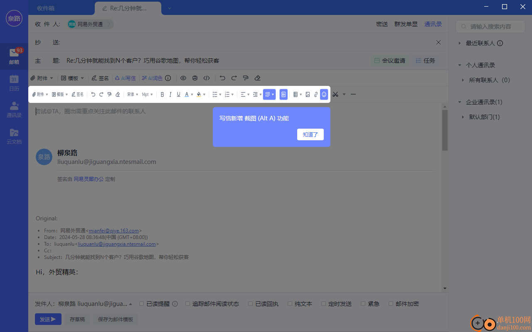Tick the 已读回执 checkbox
Screen dimensions: 532x332
[x=251, y=304]
